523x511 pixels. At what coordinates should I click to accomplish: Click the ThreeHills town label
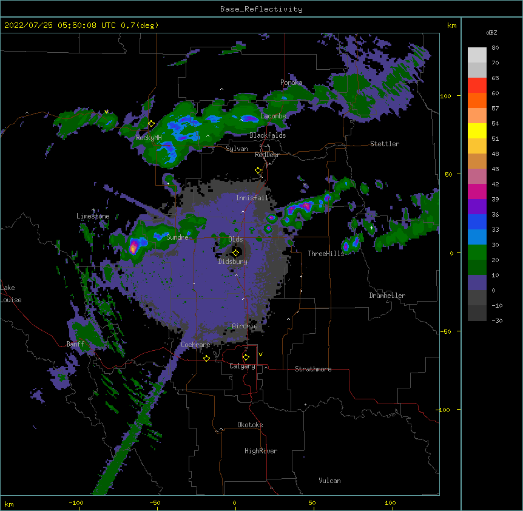click(x=326, y=254)
